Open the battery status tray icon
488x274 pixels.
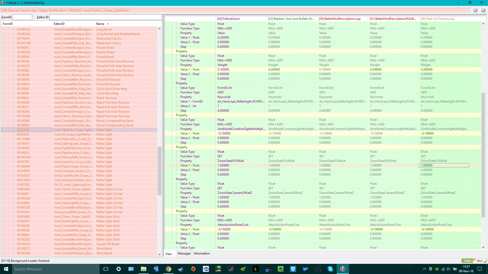tap(455, 269)
